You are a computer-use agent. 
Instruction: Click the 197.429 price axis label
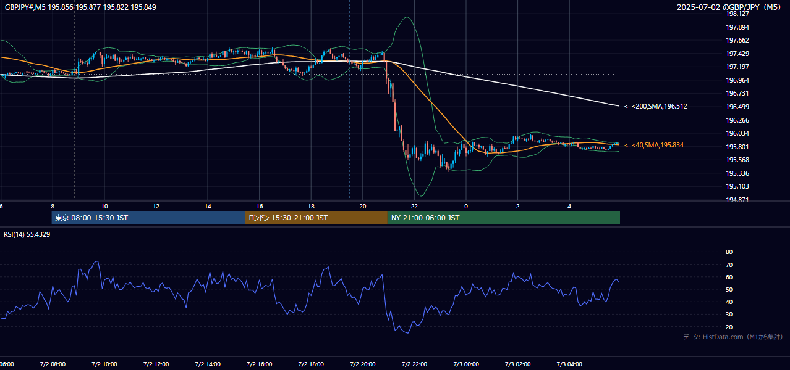pyautogui.click(x=737, y=54)
